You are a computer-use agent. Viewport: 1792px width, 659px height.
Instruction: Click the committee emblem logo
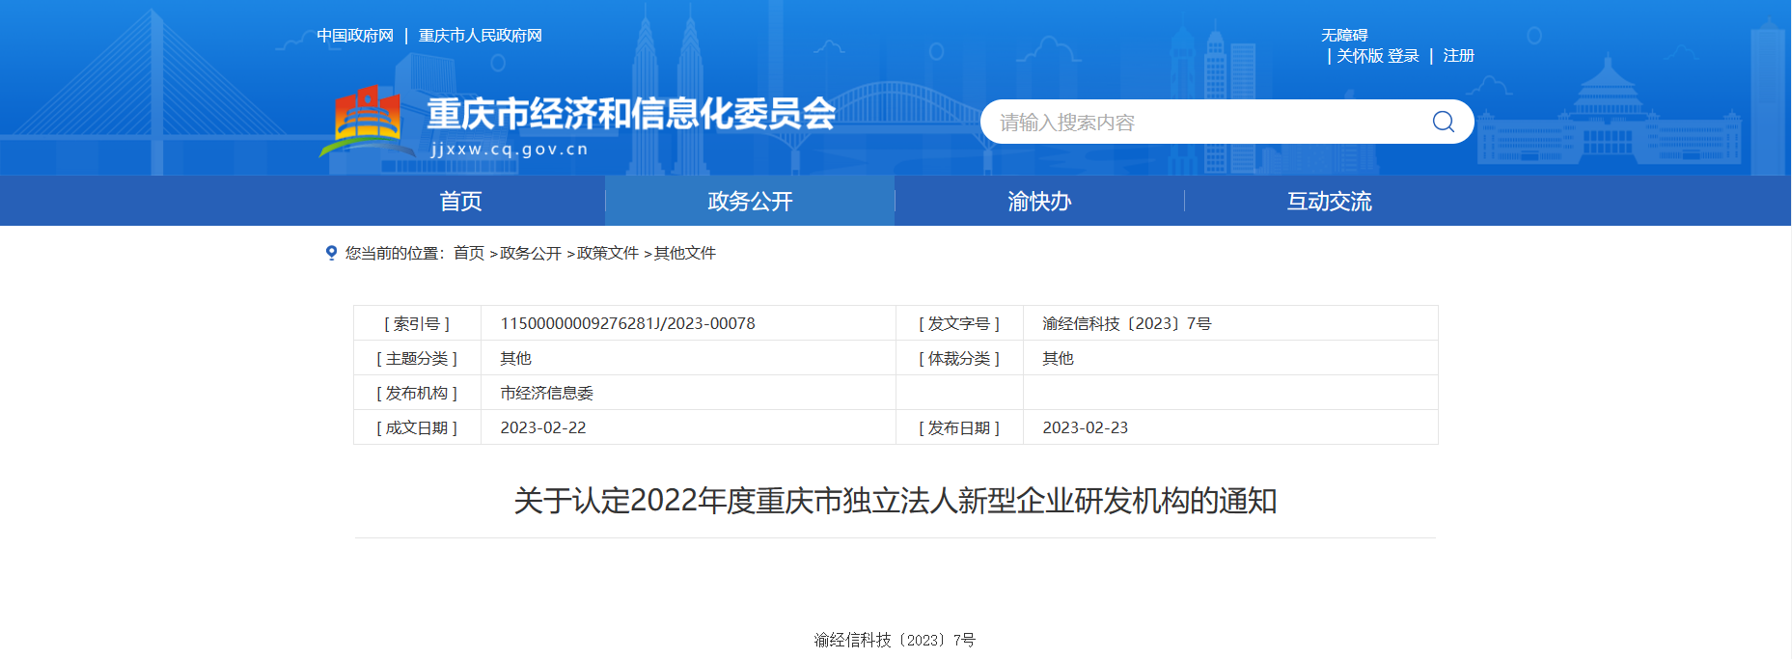[367, 122]
